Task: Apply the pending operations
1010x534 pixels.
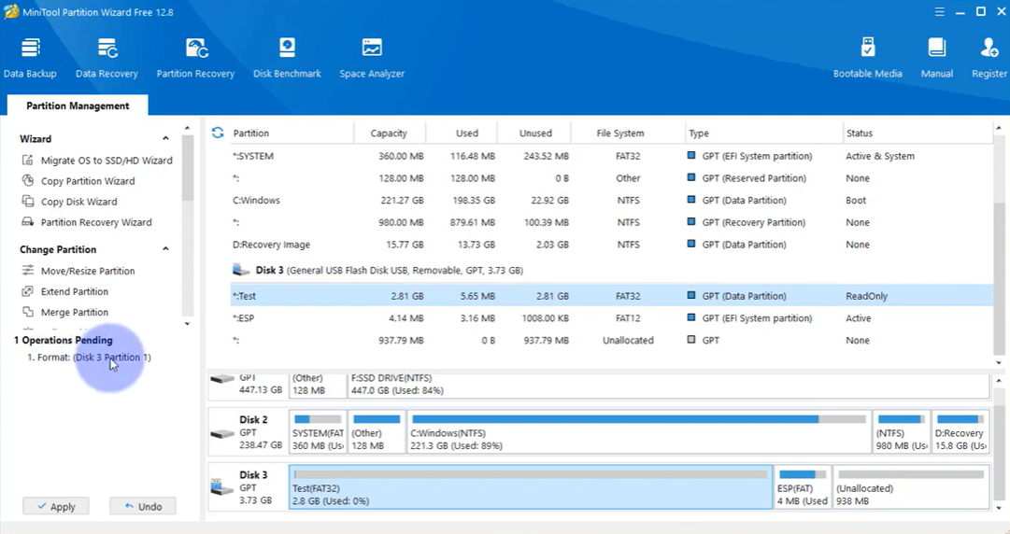Action: [x=56, y=507]
